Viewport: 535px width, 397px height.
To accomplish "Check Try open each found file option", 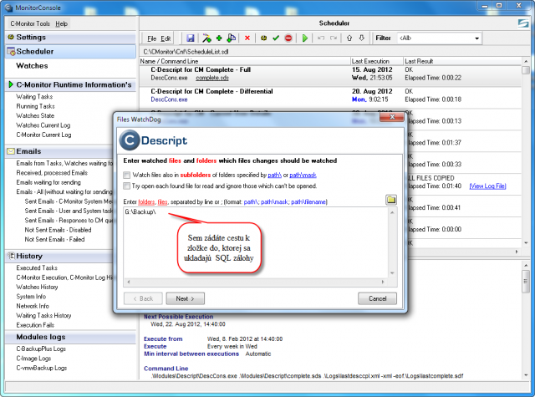I will click(126, 186).
